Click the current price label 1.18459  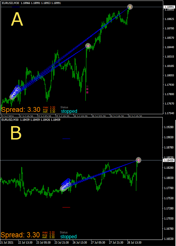tap(169, 160)
